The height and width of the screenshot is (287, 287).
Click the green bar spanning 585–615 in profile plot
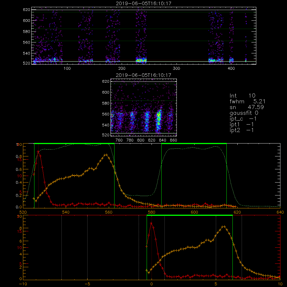point(194,143)
